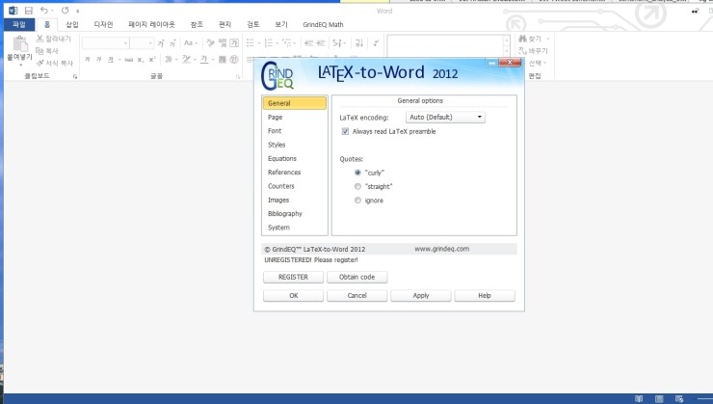Select the "straight" quotes radio button
Image resolution: width=713 pixels, height=404 pixels.
357,186
